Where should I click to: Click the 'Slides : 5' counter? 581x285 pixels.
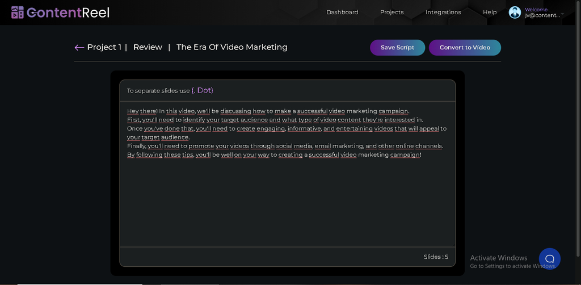click(x=436, y=257)
